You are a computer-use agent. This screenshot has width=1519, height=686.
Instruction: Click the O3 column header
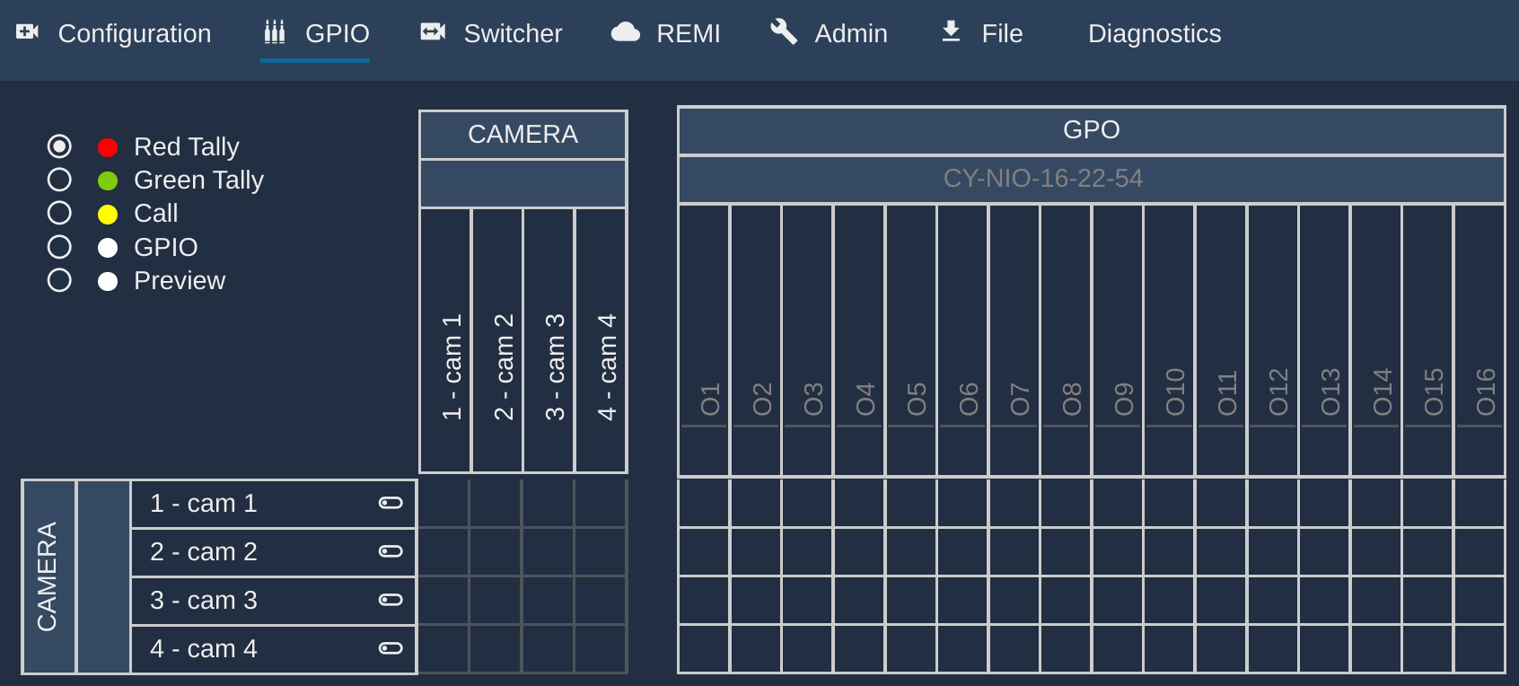click(808, 340)
